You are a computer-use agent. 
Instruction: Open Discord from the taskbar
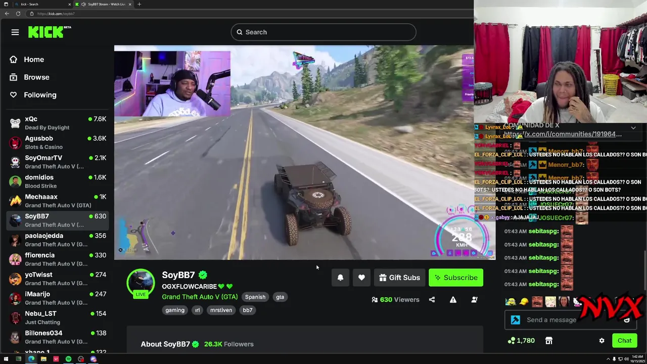[93, 359]
